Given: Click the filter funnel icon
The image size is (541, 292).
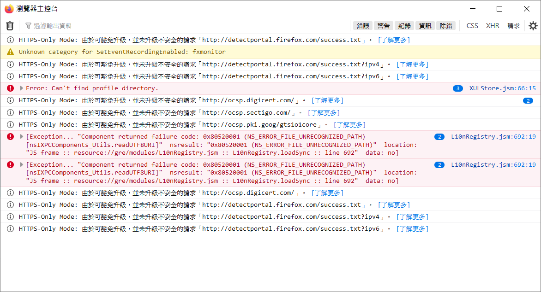Looking at the screenshot, I should click(28, 26).
